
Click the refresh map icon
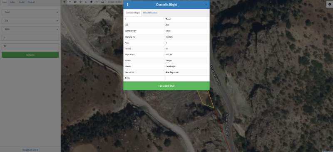pos(75,2)
